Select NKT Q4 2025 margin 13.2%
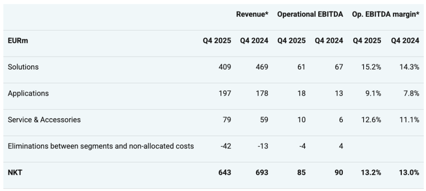Screen dimensions: 426x191 click(371, 172)
